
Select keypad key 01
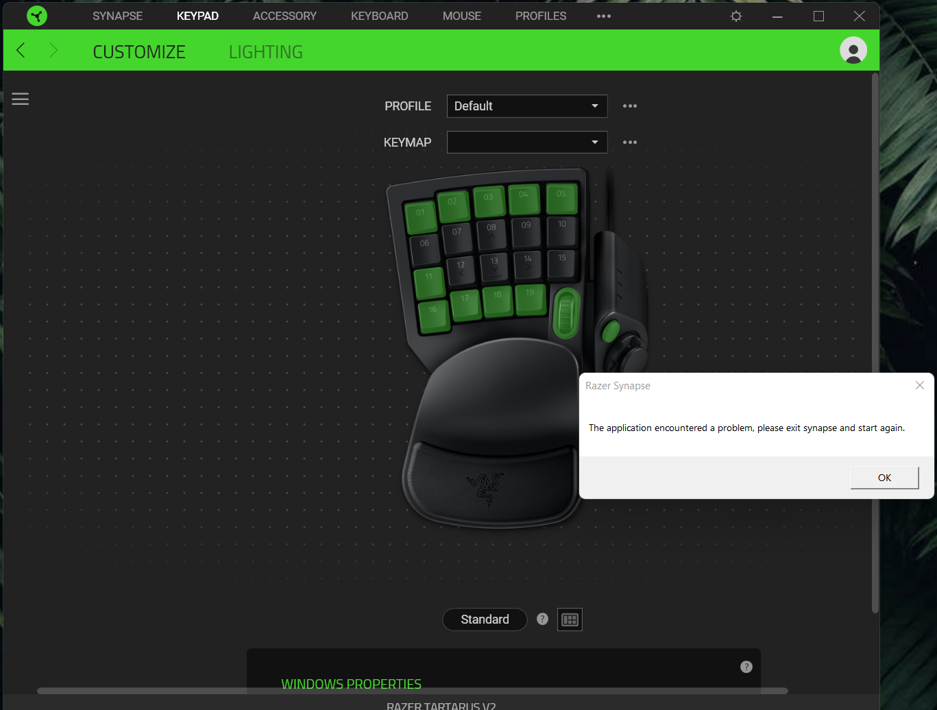(x=420, y=217)
